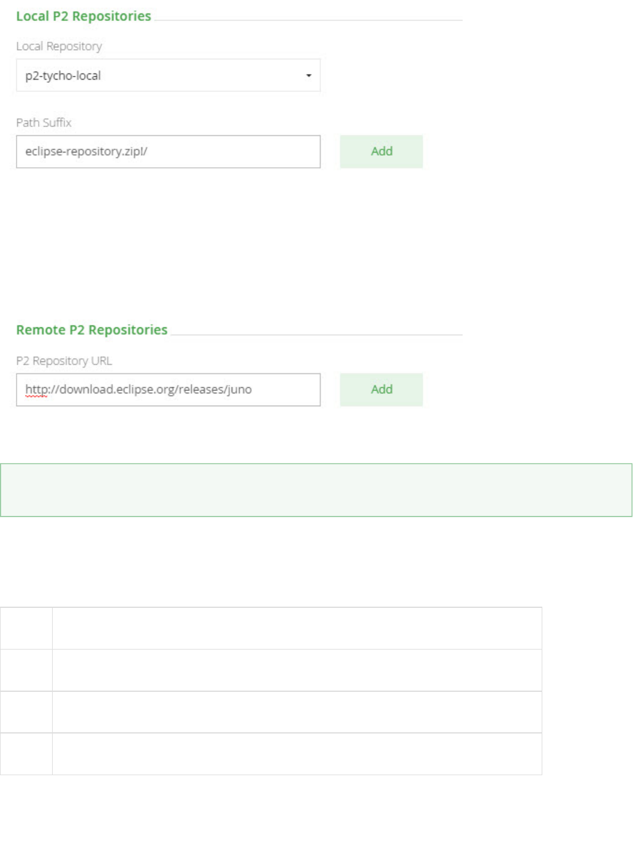Click the P2 Repository URL label
633x853 pixels.
[x=64, y=361]
